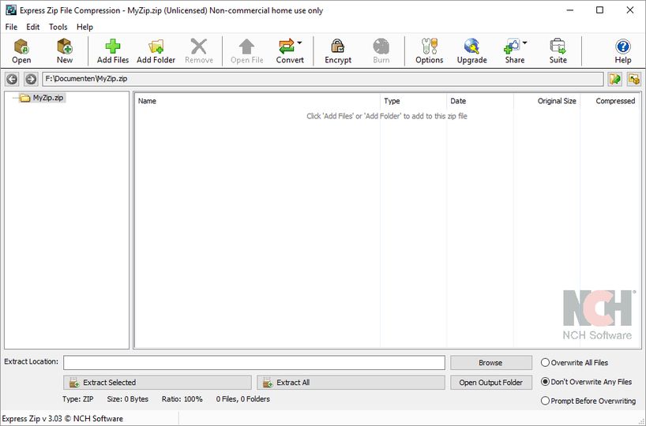Click 'Express Zip v 3.03 © NCH Software' status bar
Viewport: 646px width, 426px height.
point(62,419)
